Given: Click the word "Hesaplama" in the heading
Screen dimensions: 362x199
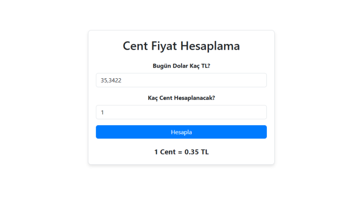Looking at the screenshot, I should 210,46.
